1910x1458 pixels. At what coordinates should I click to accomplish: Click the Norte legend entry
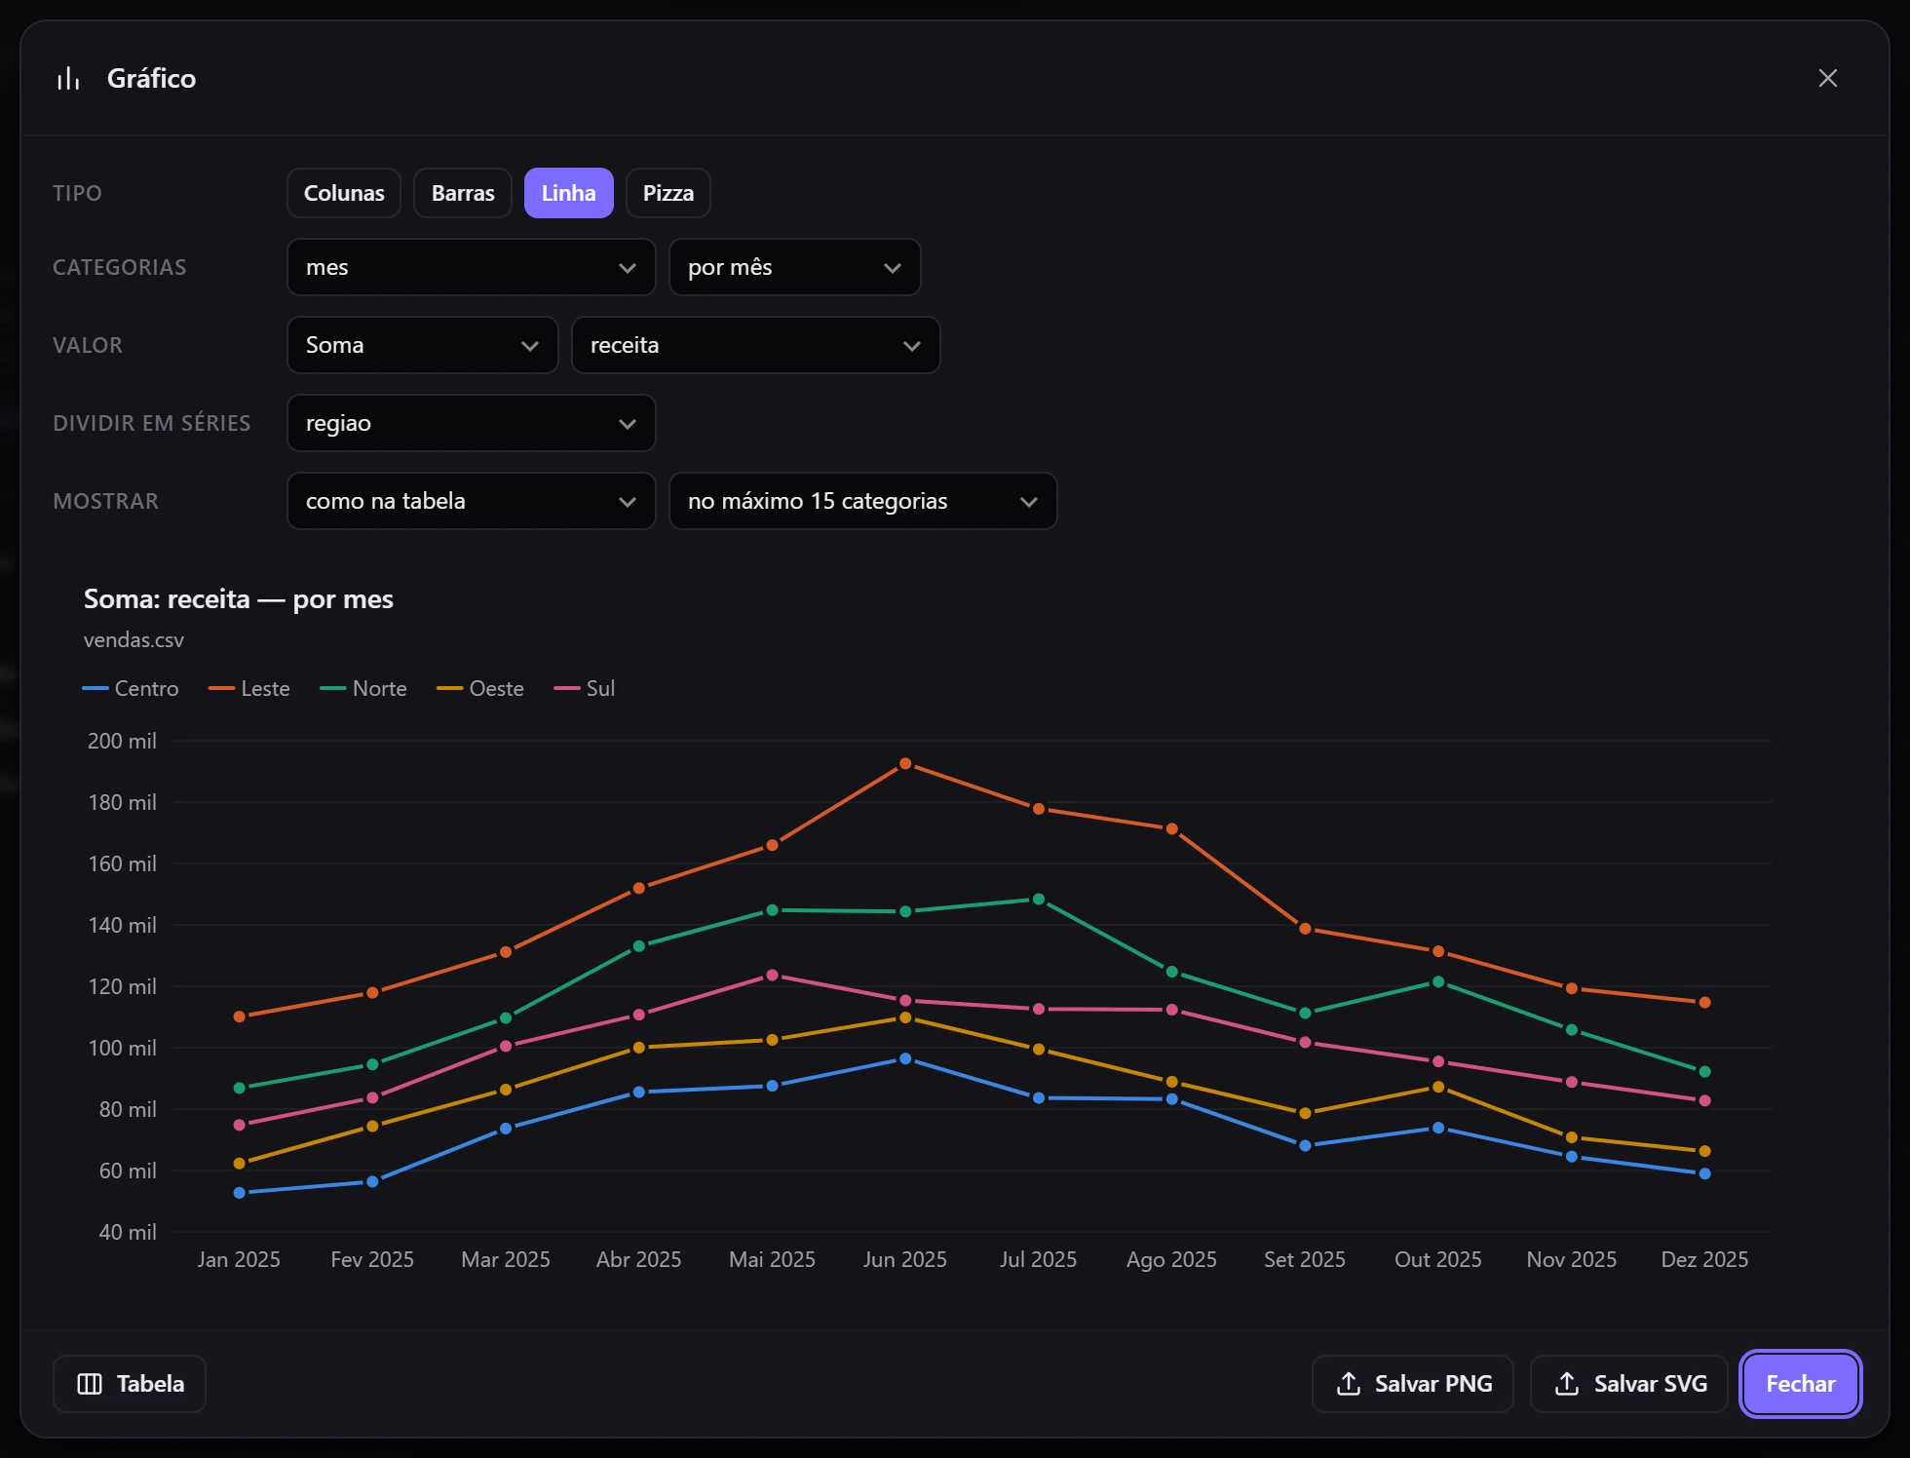[x=363, y=688]
